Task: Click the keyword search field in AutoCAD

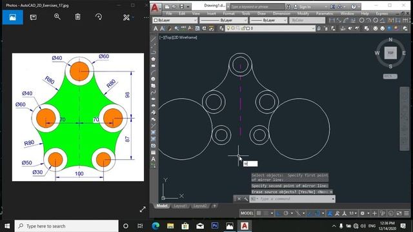Action: pos(257,6)
